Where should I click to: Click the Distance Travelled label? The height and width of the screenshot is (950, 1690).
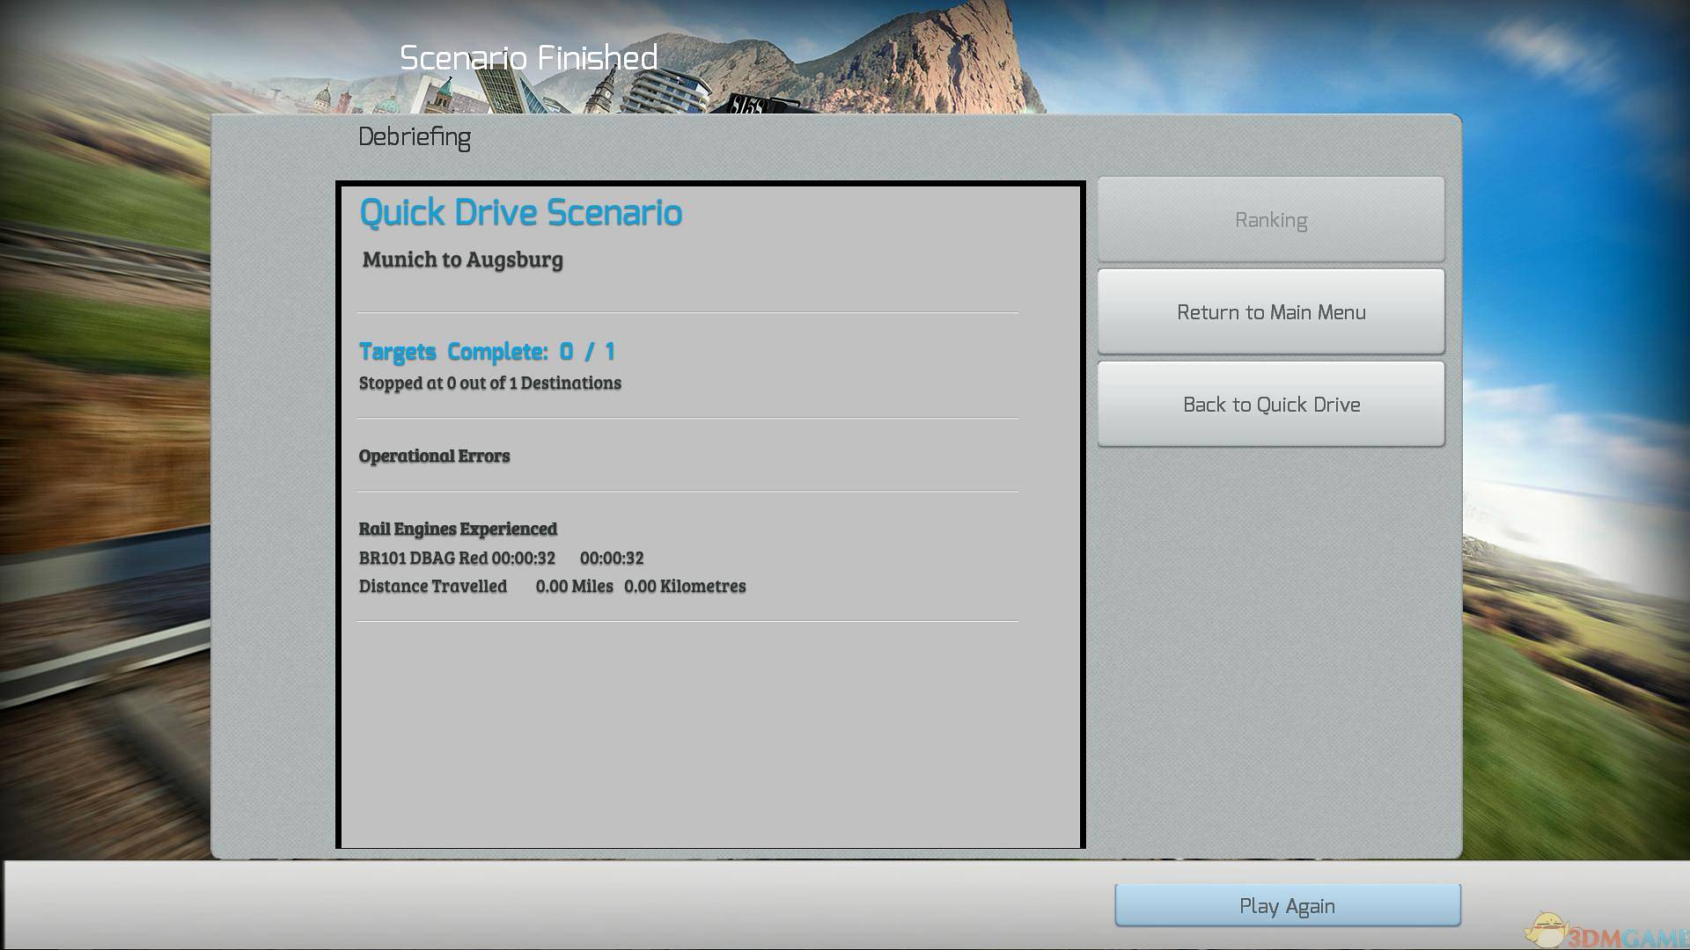pos(432,586)
